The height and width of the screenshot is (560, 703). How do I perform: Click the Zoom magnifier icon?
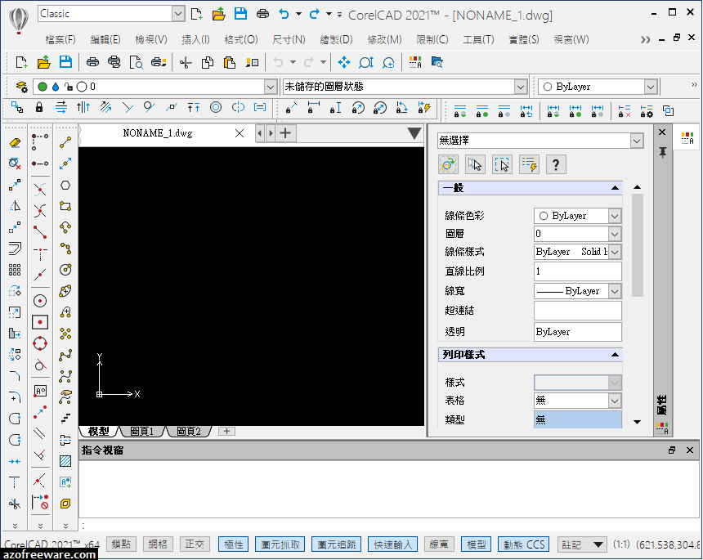[365, 61]
